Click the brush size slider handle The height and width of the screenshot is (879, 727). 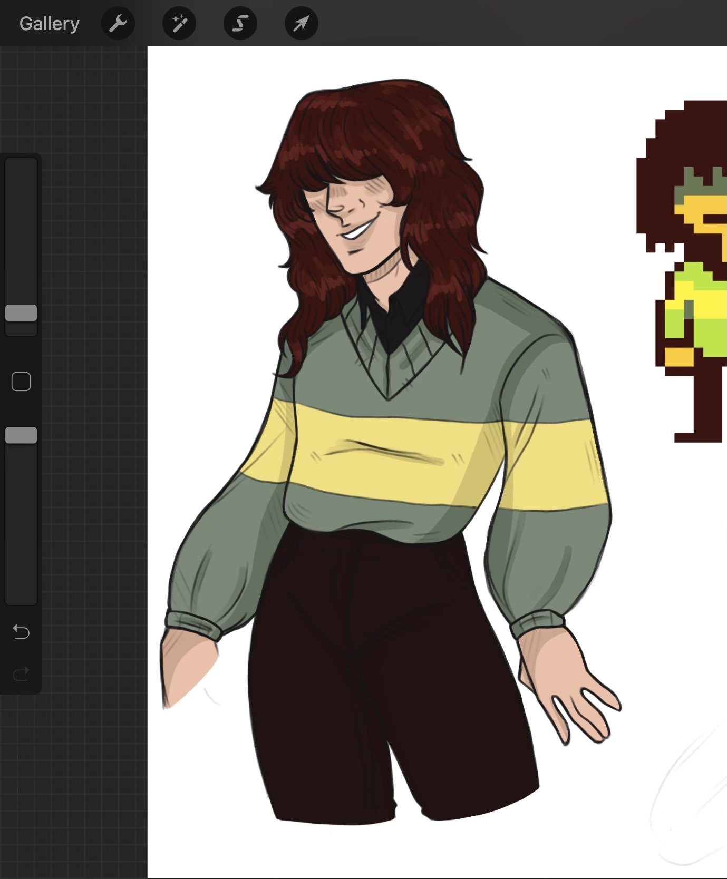click(21, 313)
